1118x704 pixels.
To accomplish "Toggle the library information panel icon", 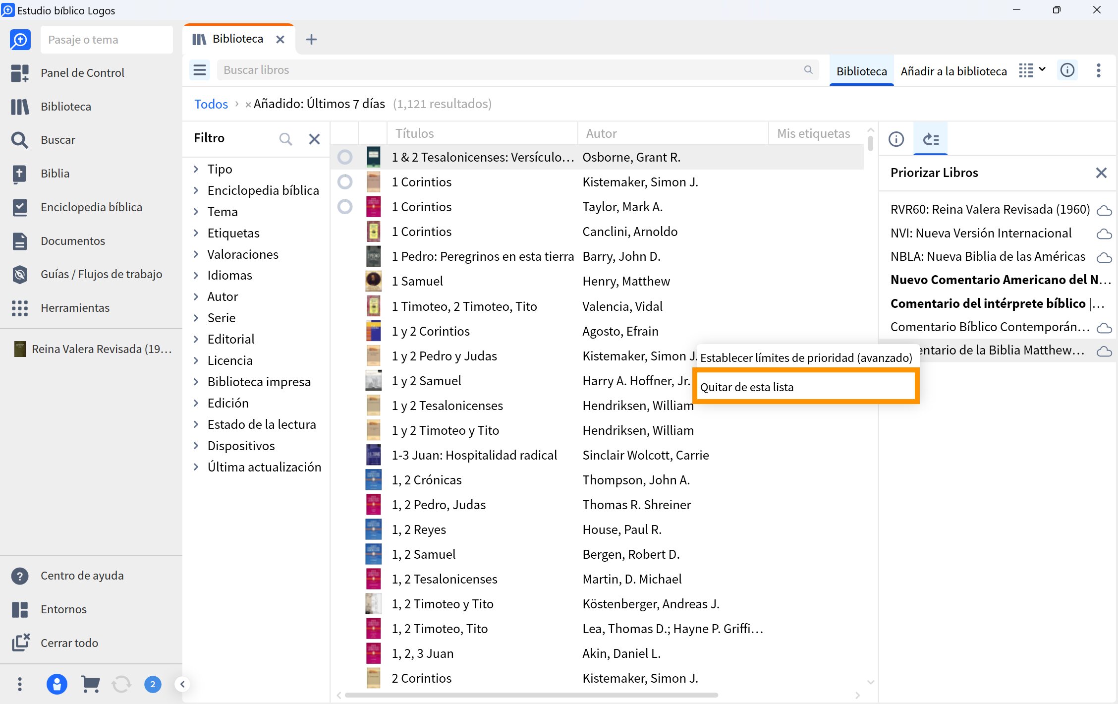I will coord(1067,70).
